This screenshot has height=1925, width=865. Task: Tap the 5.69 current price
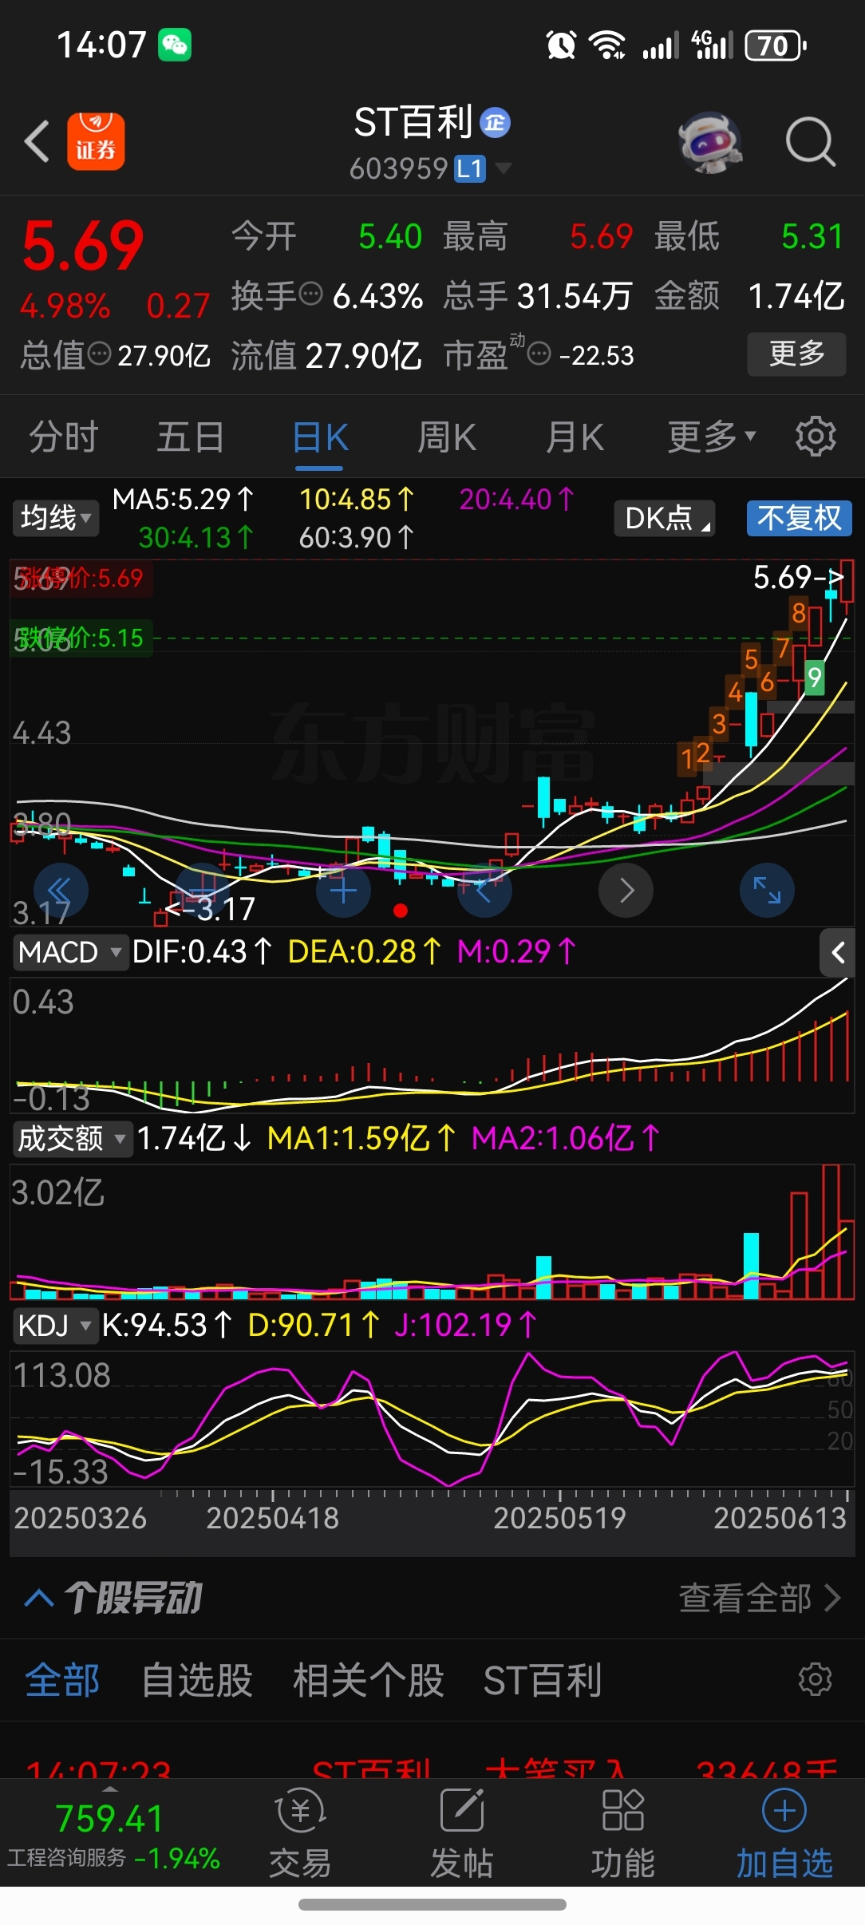click(83, 247)
